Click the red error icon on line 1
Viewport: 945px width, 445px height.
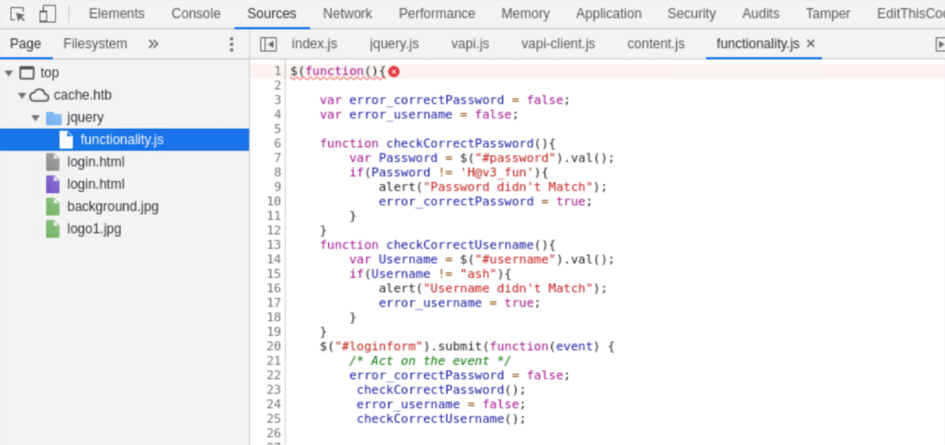click(x=394, y=71)
